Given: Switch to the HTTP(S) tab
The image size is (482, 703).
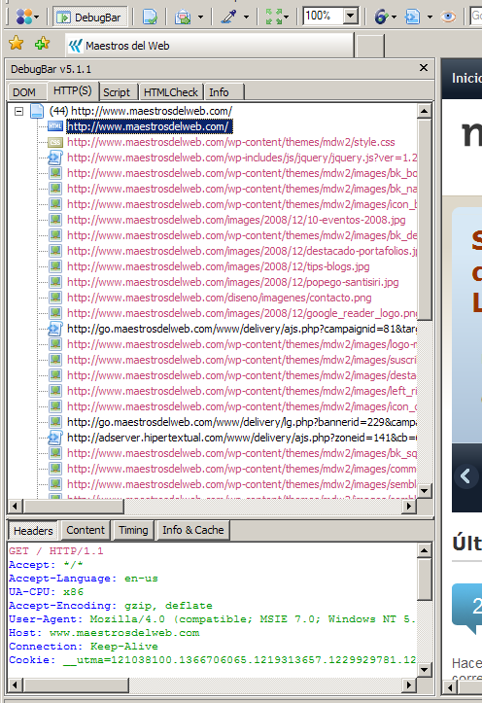Looking at the screenshot, I should point(72,91).
